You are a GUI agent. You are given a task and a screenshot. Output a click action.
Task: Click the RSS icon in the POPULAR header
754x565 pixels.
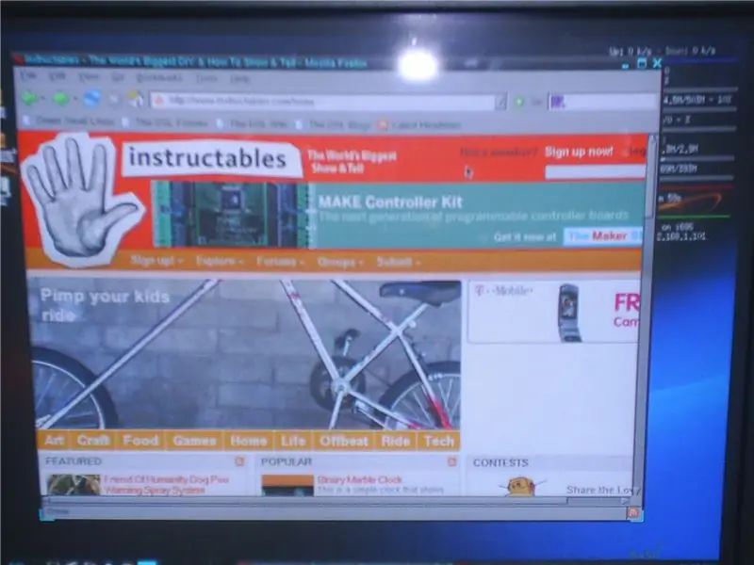[451, 461]
